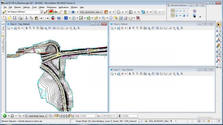Viewport: 223px width, 125px height.
Task: Click the Delete Element red X tool
Action: [218, 60]
